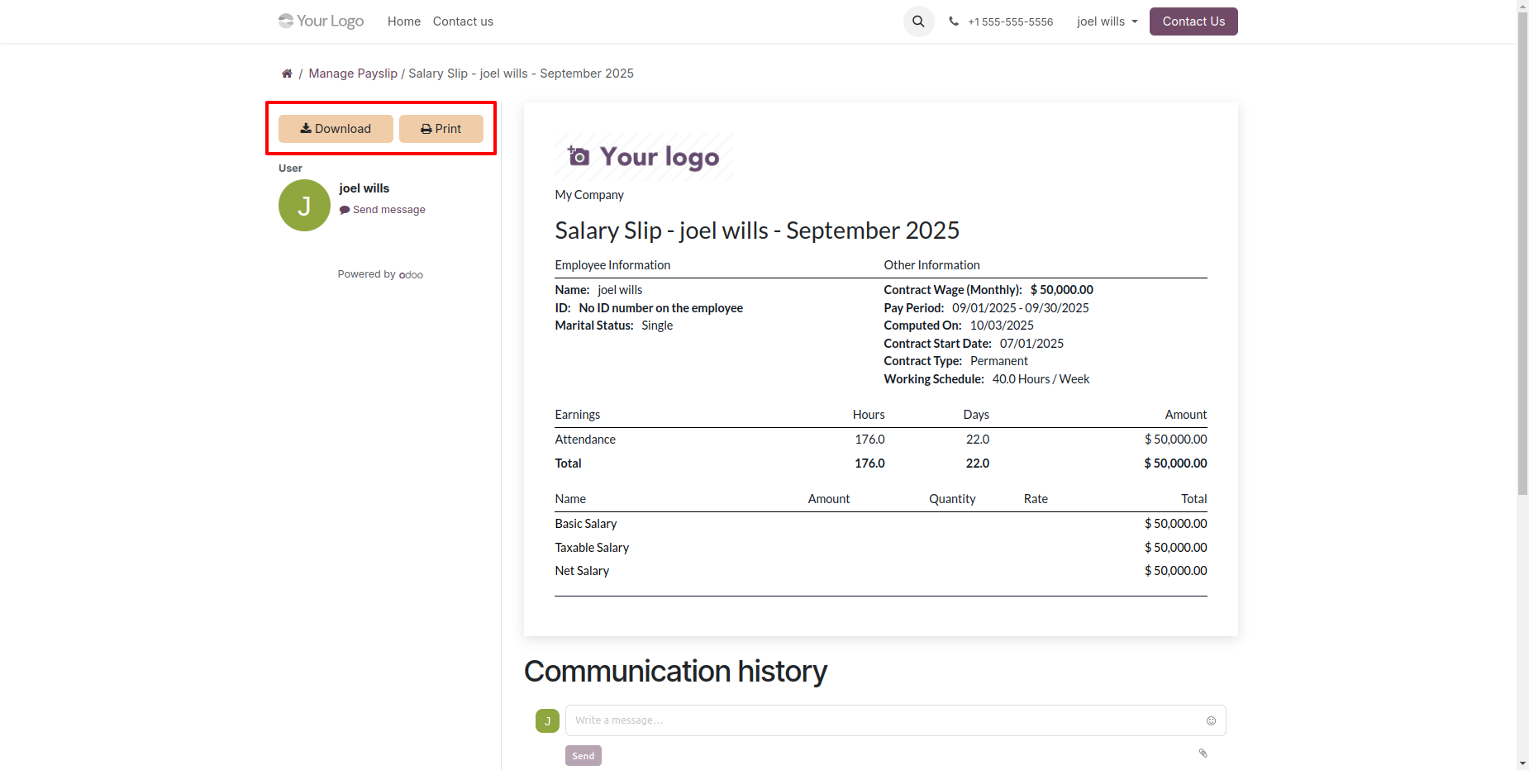This screenshot has height=770, width=1529.
Task: Open the Home menu item
Action: pyautogui.click(x=403, y=21)
